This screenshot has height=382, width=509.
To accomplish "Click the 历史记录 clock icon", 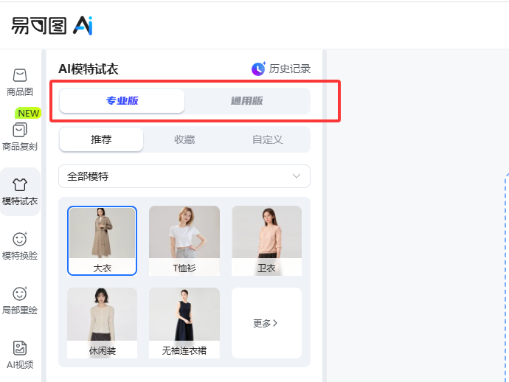I will [258, 69].
